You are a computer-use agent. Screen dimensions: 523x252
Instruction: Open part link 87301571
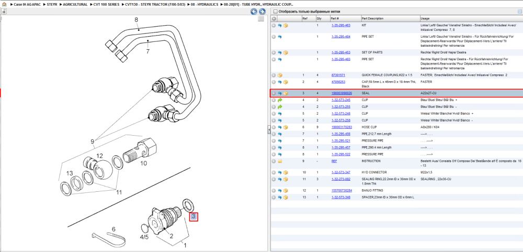coord(338,75)
